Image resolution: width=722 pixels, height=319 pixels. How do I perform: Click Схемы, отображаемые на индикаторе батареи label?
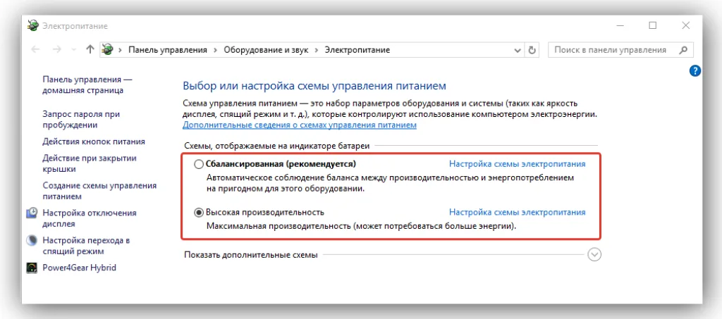pyautogui.click(x=276, y=146)
